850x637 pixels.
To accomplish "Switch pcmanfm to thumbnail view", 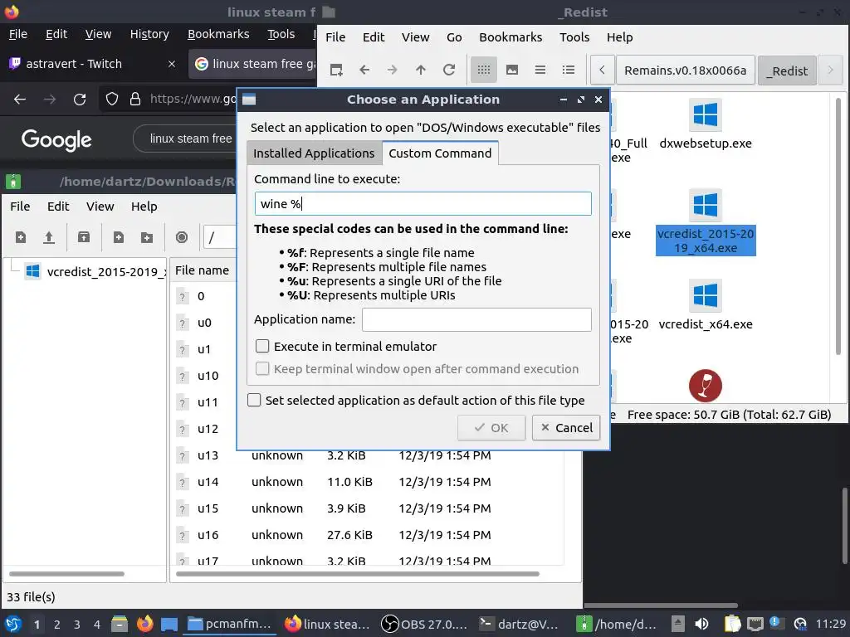I will (x=511, y=70).
